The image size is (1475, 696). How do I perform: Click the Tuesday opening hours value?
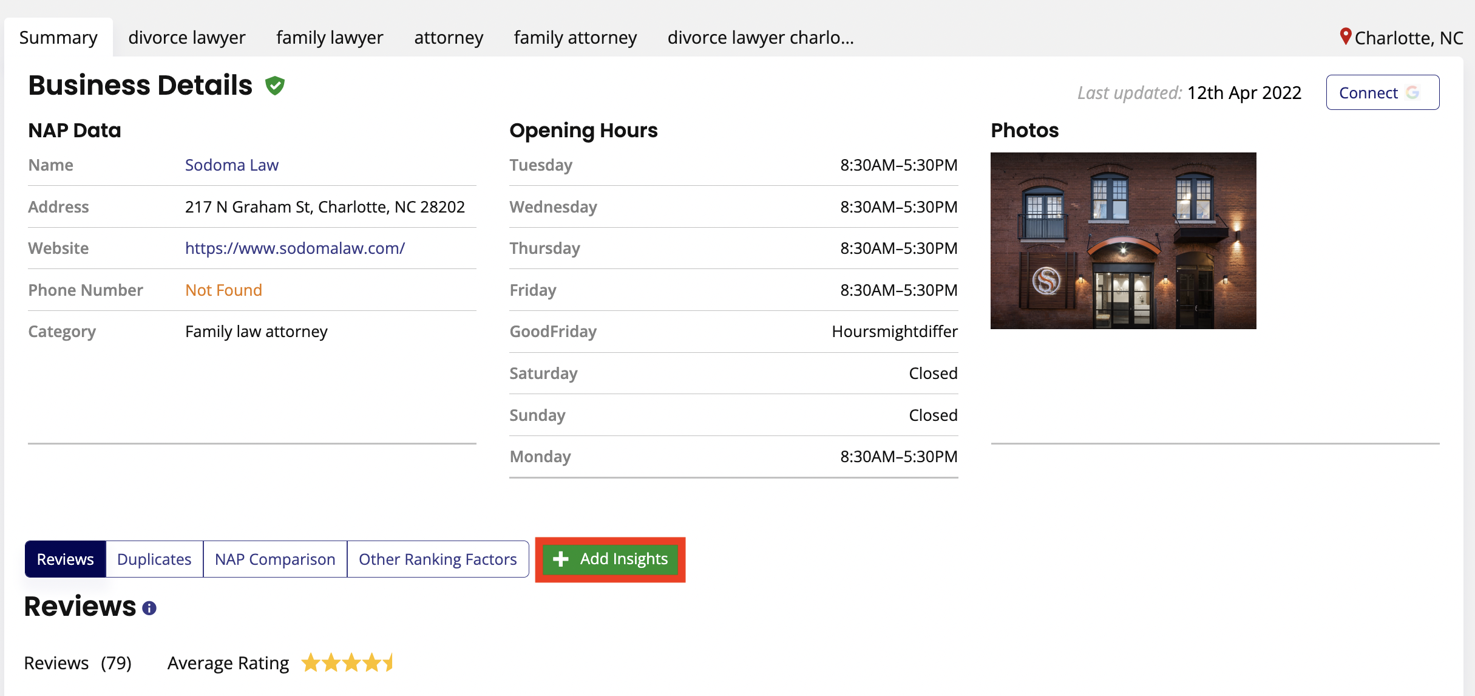point(899,165)
